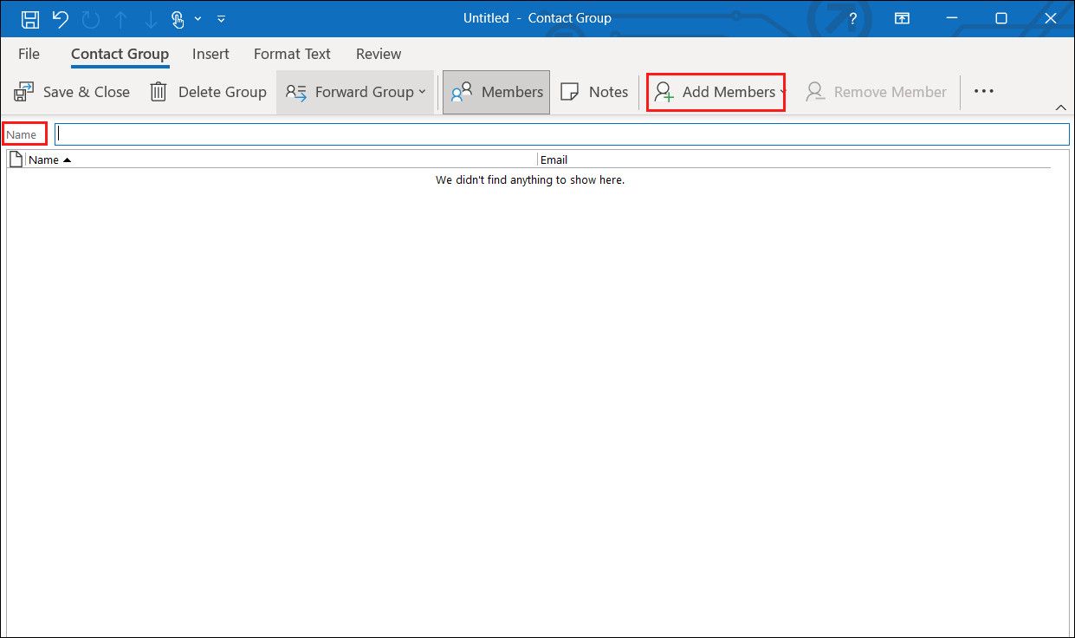Open the Touch/Mouse mode dropdown arrow
Viewport: 1075px width, 638px height.
click(x=198, y=18)
